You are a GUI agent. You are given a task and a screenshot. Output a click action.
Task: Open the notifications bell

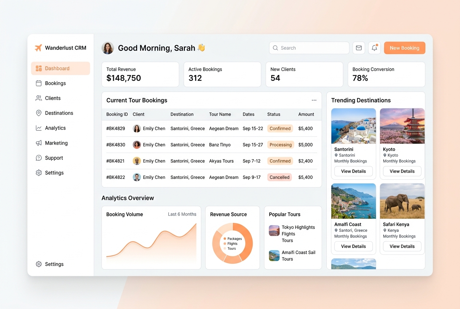pos(374,48)
